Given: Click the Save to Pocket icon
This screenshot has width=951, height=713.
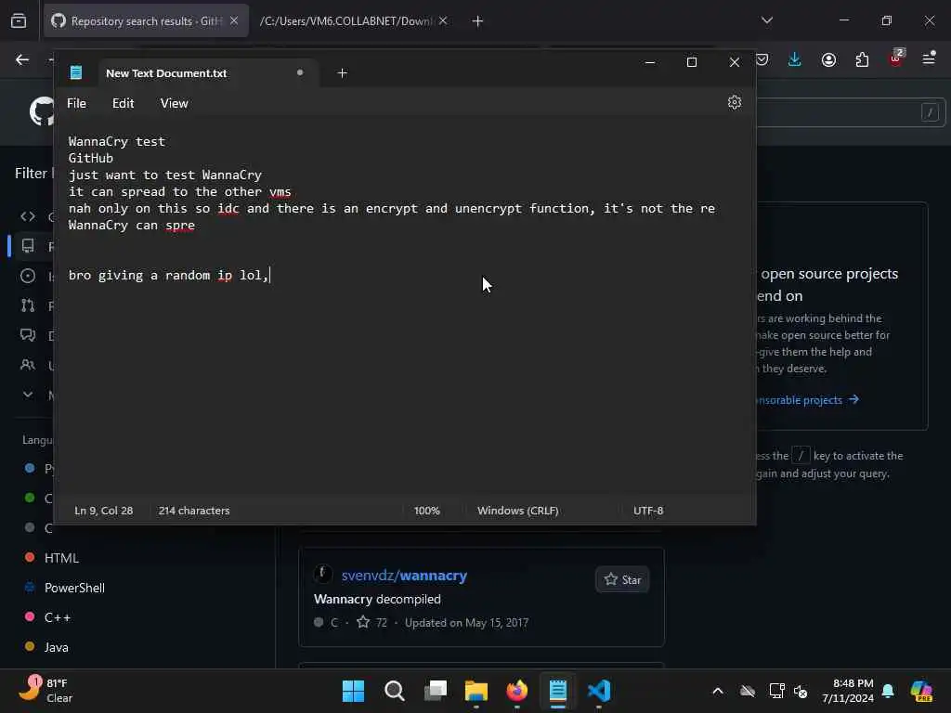Looking at the screenshot, I should pyautogui.click(x=762, y=59).
